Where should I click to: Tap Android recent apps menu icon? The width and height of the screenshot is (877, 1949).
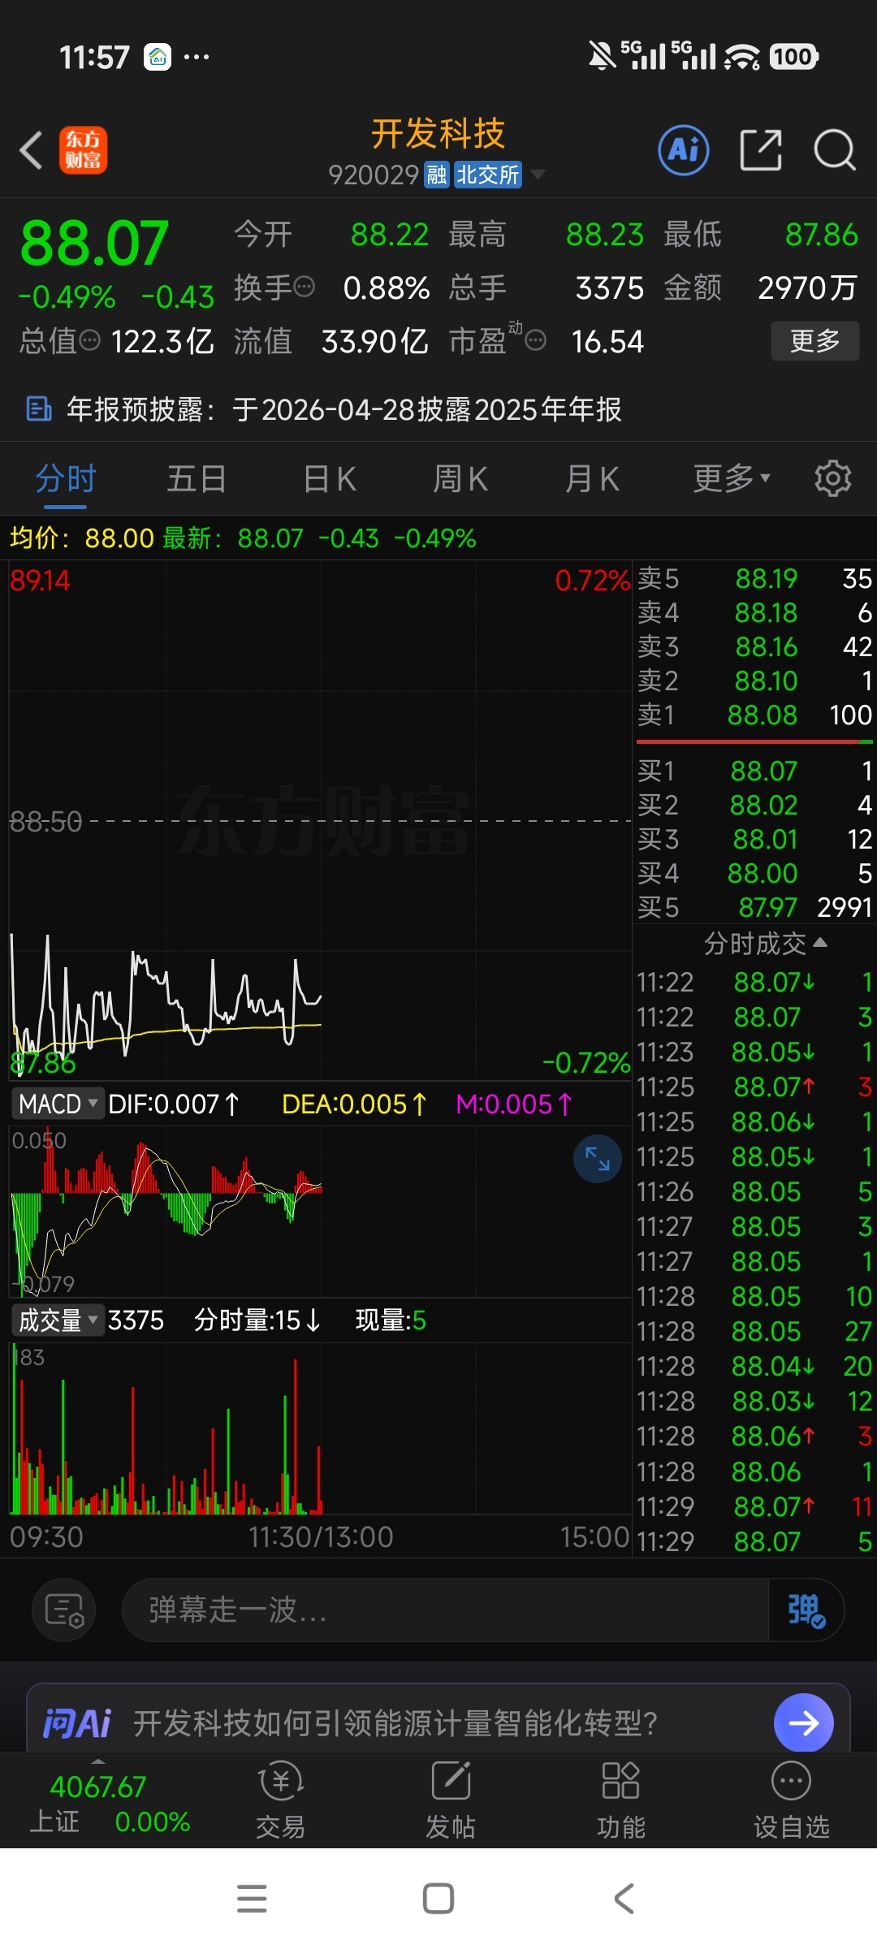point(252,1899)
